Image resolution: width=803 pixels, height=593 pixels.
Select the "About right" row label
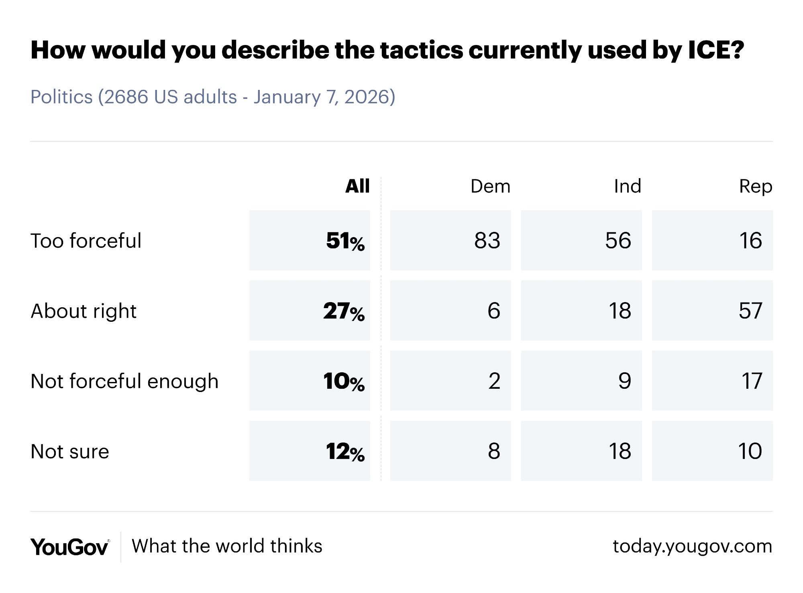click(x=84, y=311)
